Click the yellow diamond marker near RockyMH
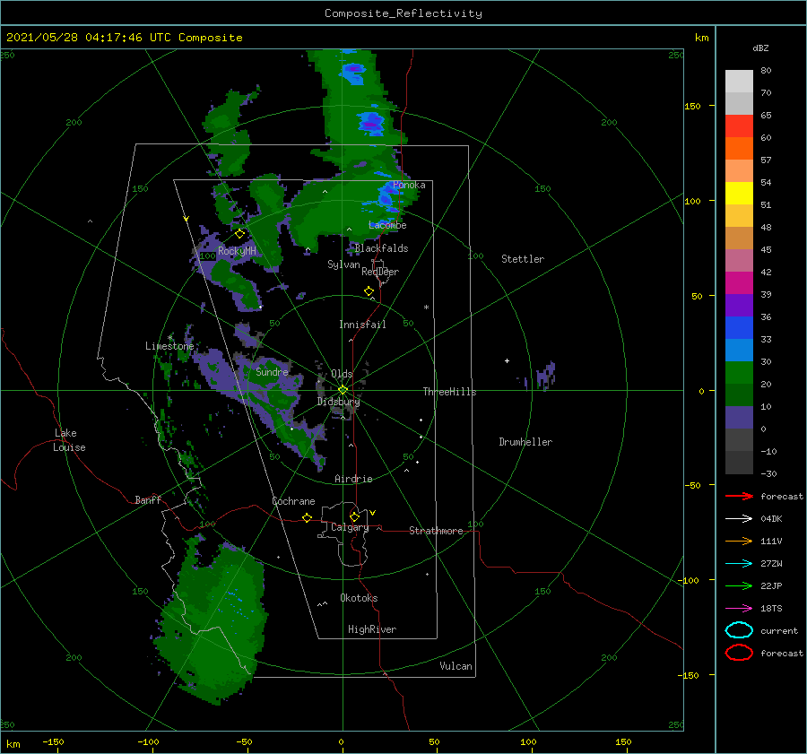The image size is (807, 754). pos(239,234)
